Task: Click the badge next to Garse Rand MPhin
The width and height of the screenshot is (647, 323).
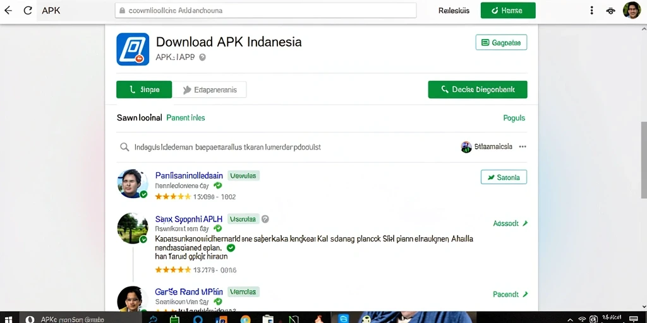Action: point(243,291)
